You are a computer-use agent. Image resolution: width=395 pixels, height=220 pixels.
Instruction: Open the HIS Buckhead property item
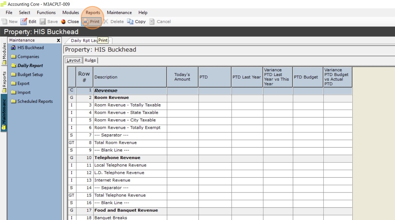point(30,48)
